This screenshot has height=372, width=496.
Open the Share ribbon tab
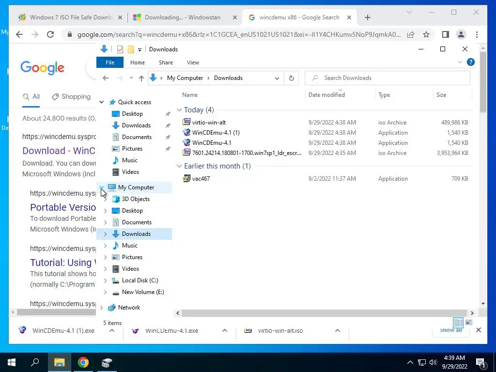(x=166, y=62)
